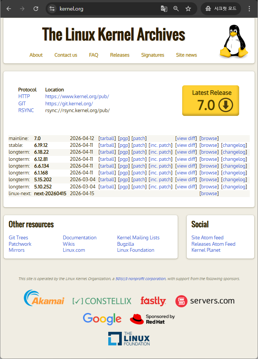Browse the longterm 6.1.168 tree
The height and width of the screenshot is (359, 258).
(209, 173)
